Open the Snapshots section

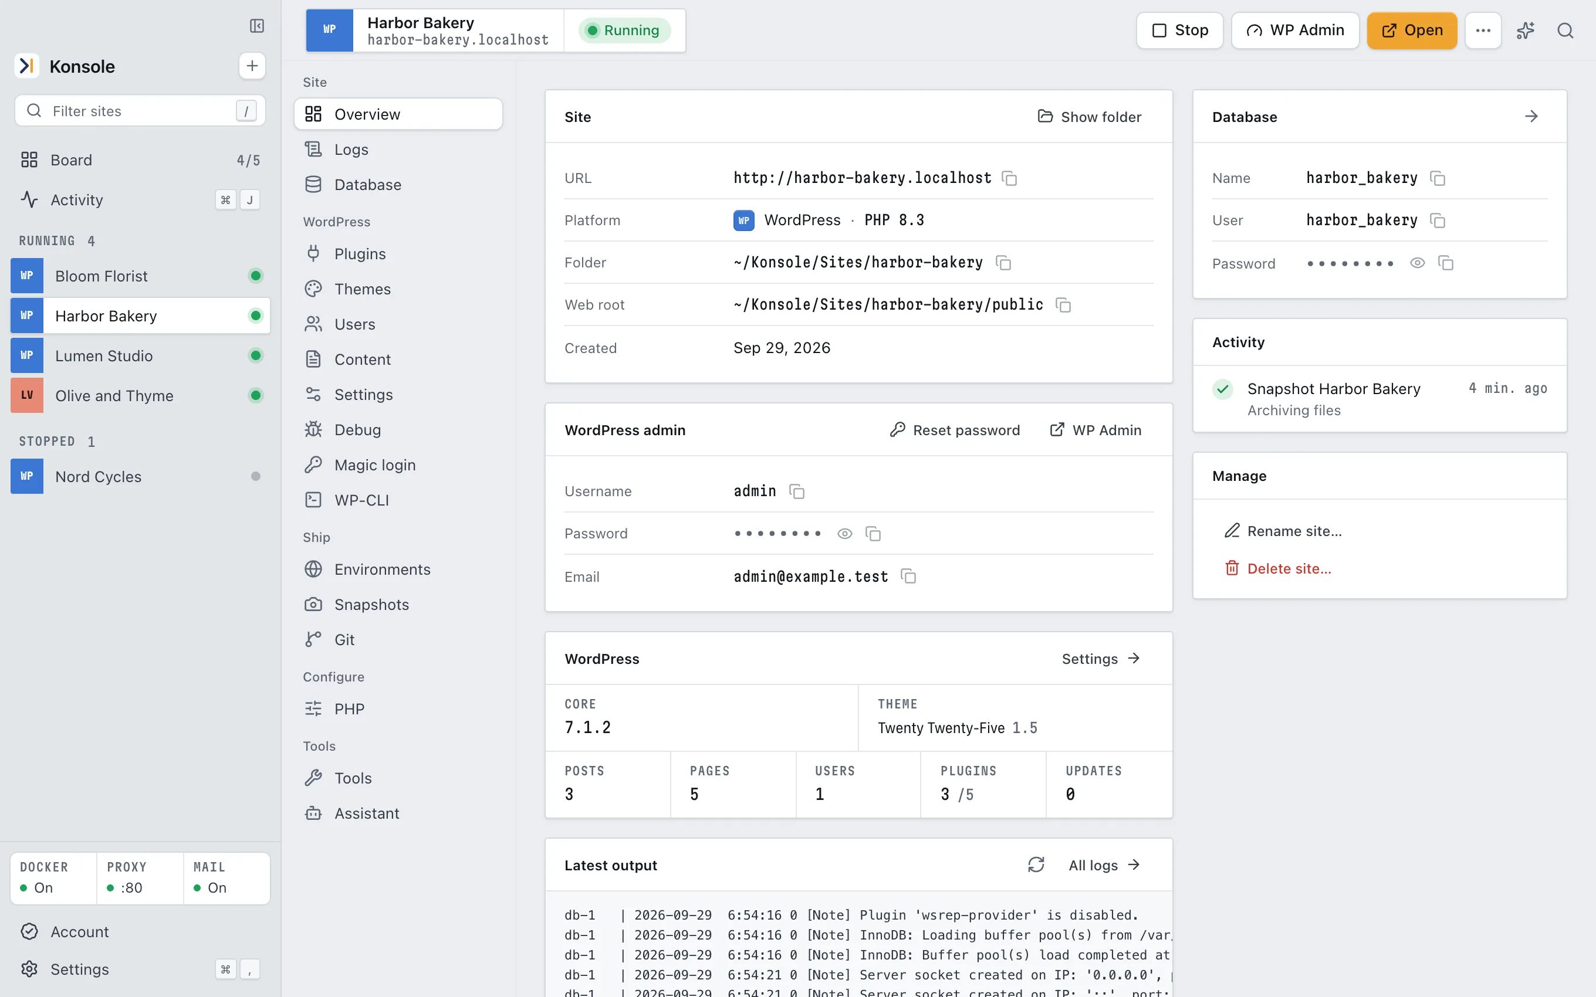398,605
